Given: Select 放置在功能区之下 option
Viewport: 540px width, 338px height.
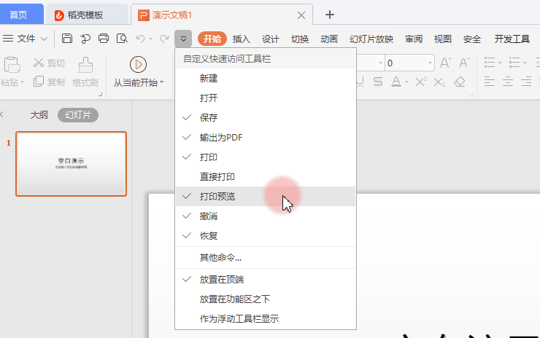Looking at the screenshot, I should click(x=266, y=299).
